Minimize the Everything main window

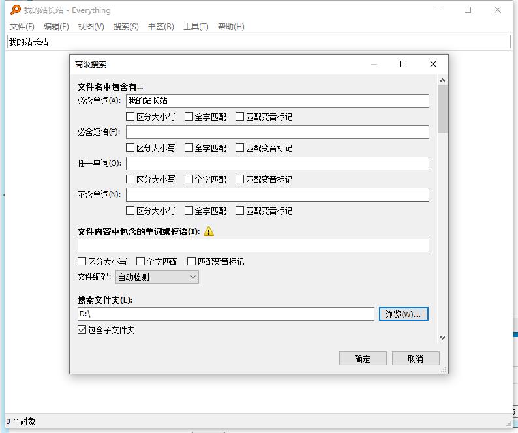coord(438,10)
